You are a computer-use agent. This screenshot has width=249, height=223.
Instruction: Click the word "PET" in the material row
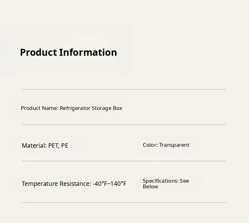[53, 146]
